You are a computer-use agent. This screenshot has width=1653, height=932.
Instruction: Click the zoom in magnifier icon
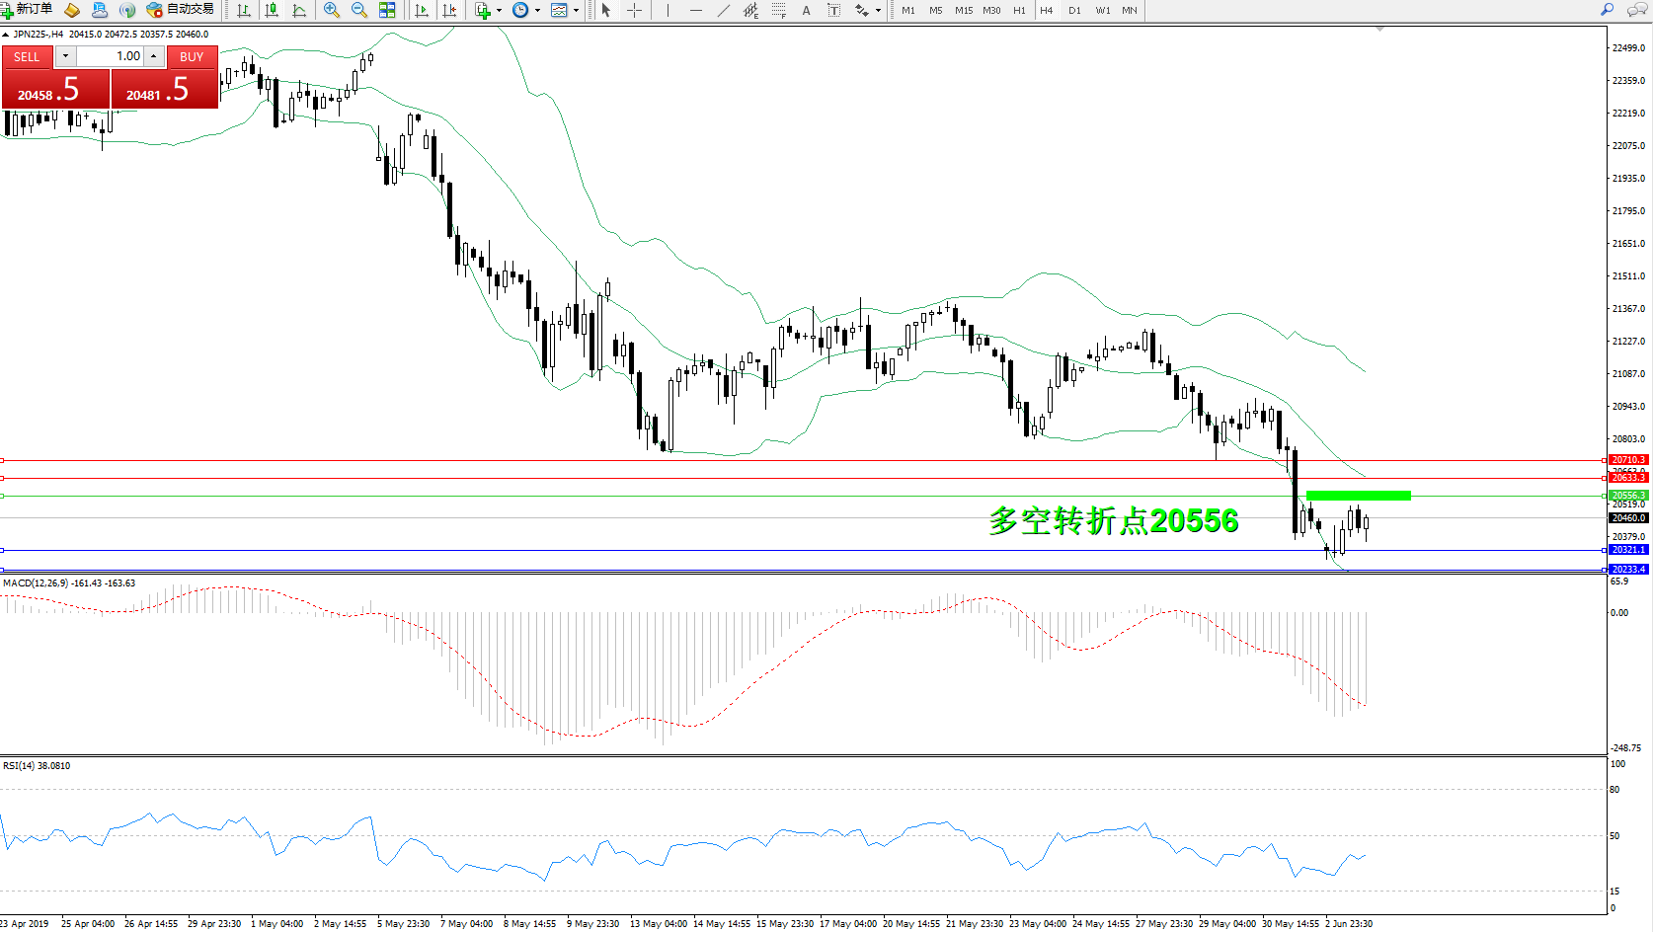(x=332, y=10)
